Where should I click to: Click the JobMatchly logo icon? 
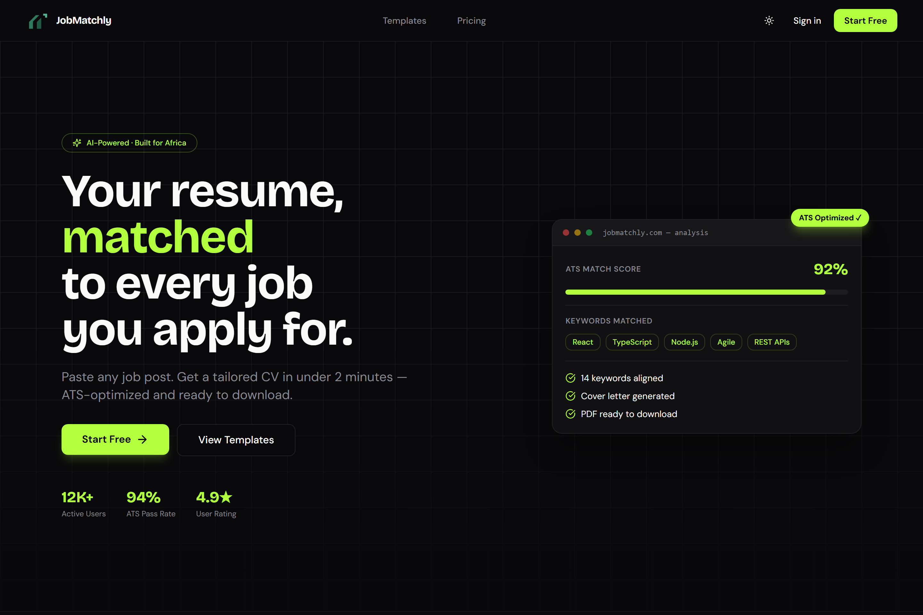coord(38,21)
